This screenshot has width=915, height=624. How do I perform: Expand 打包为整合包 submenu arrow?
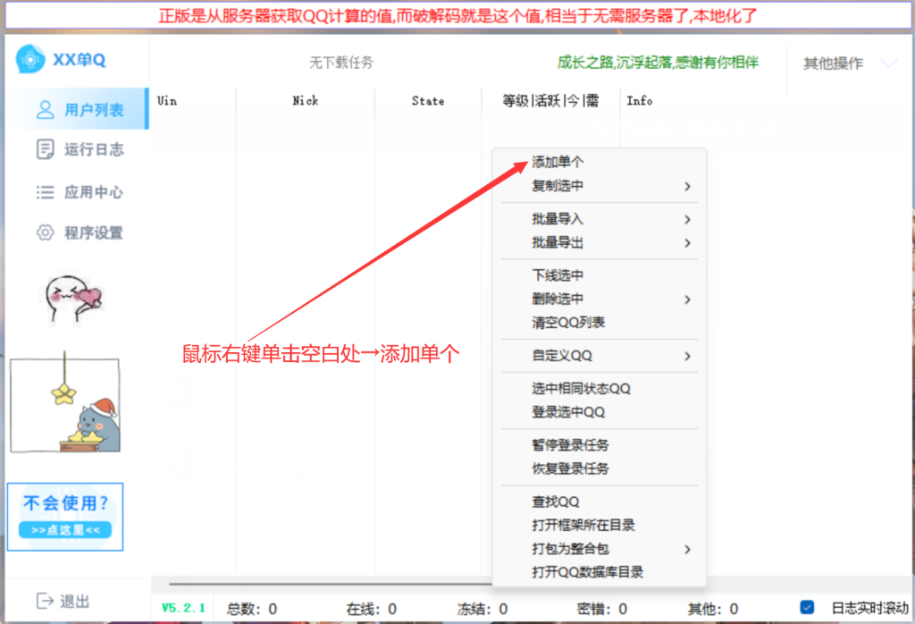coord(687,549)
